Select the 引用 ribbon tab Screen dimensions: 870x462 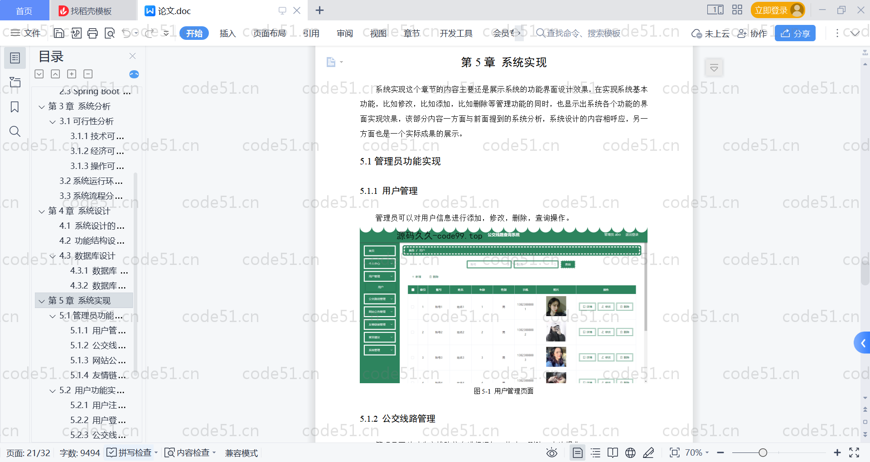click(x=311, y=33)
